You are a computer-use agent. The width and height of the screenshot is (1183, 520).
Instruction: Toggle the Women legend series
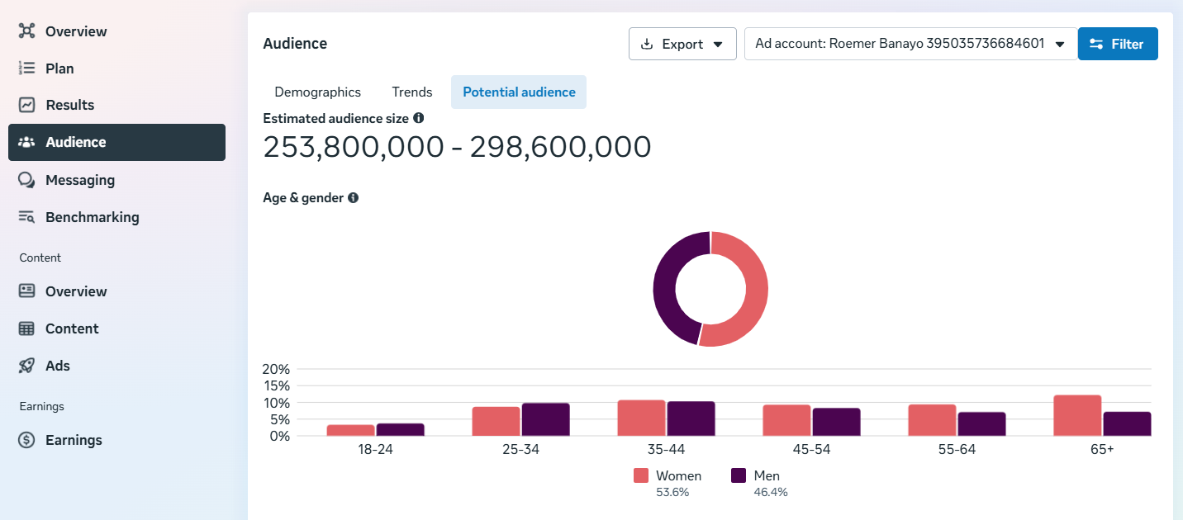[x=668, y=475]
